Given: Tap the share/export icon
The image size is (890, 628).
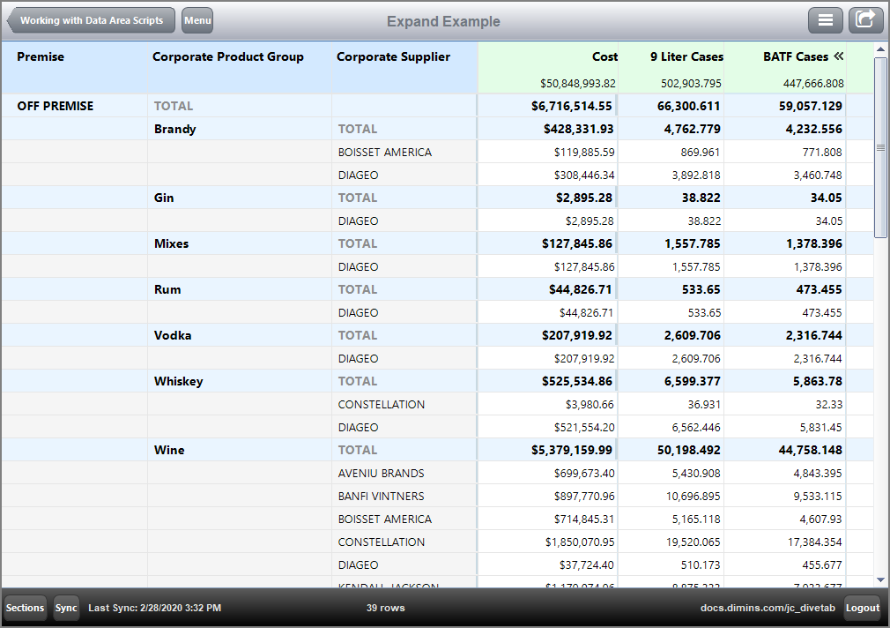Looking at the screenshot, I should tap(865, 19).
